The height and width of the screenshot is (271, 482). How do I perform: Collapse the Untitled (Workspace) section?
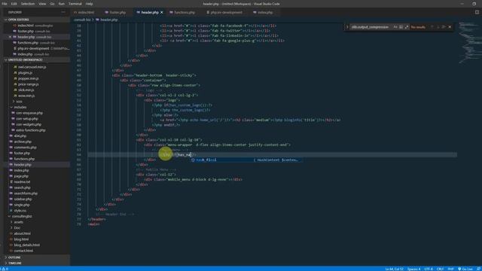pos(36,60)
